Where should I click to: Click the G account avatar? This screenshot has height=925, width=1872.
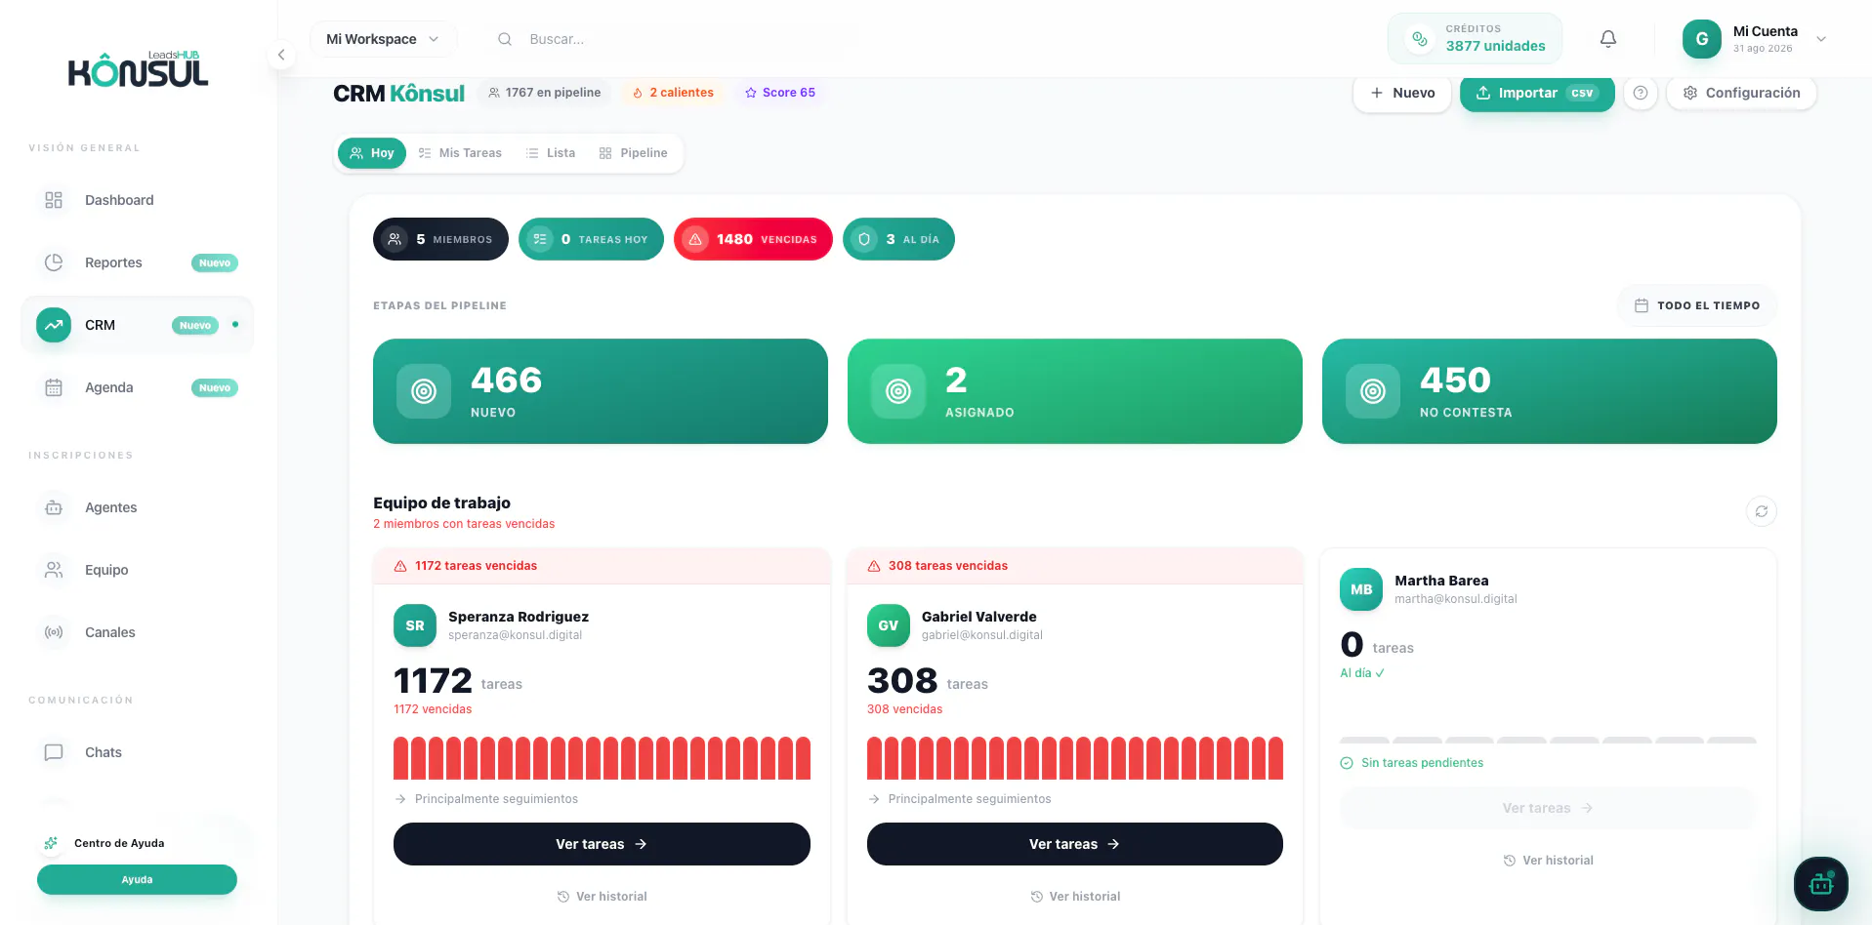pos(1702,39)
